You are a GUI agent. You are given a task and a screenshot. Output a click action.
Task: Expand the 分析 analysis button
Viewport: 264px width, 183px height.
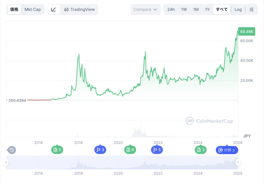227,150
